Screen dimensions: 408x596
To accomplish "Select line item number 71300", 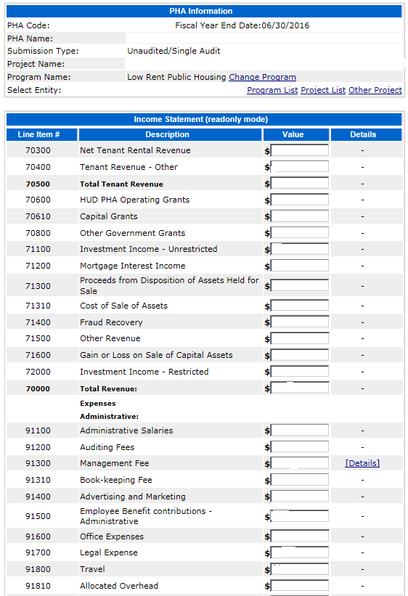I will point(38,286).
